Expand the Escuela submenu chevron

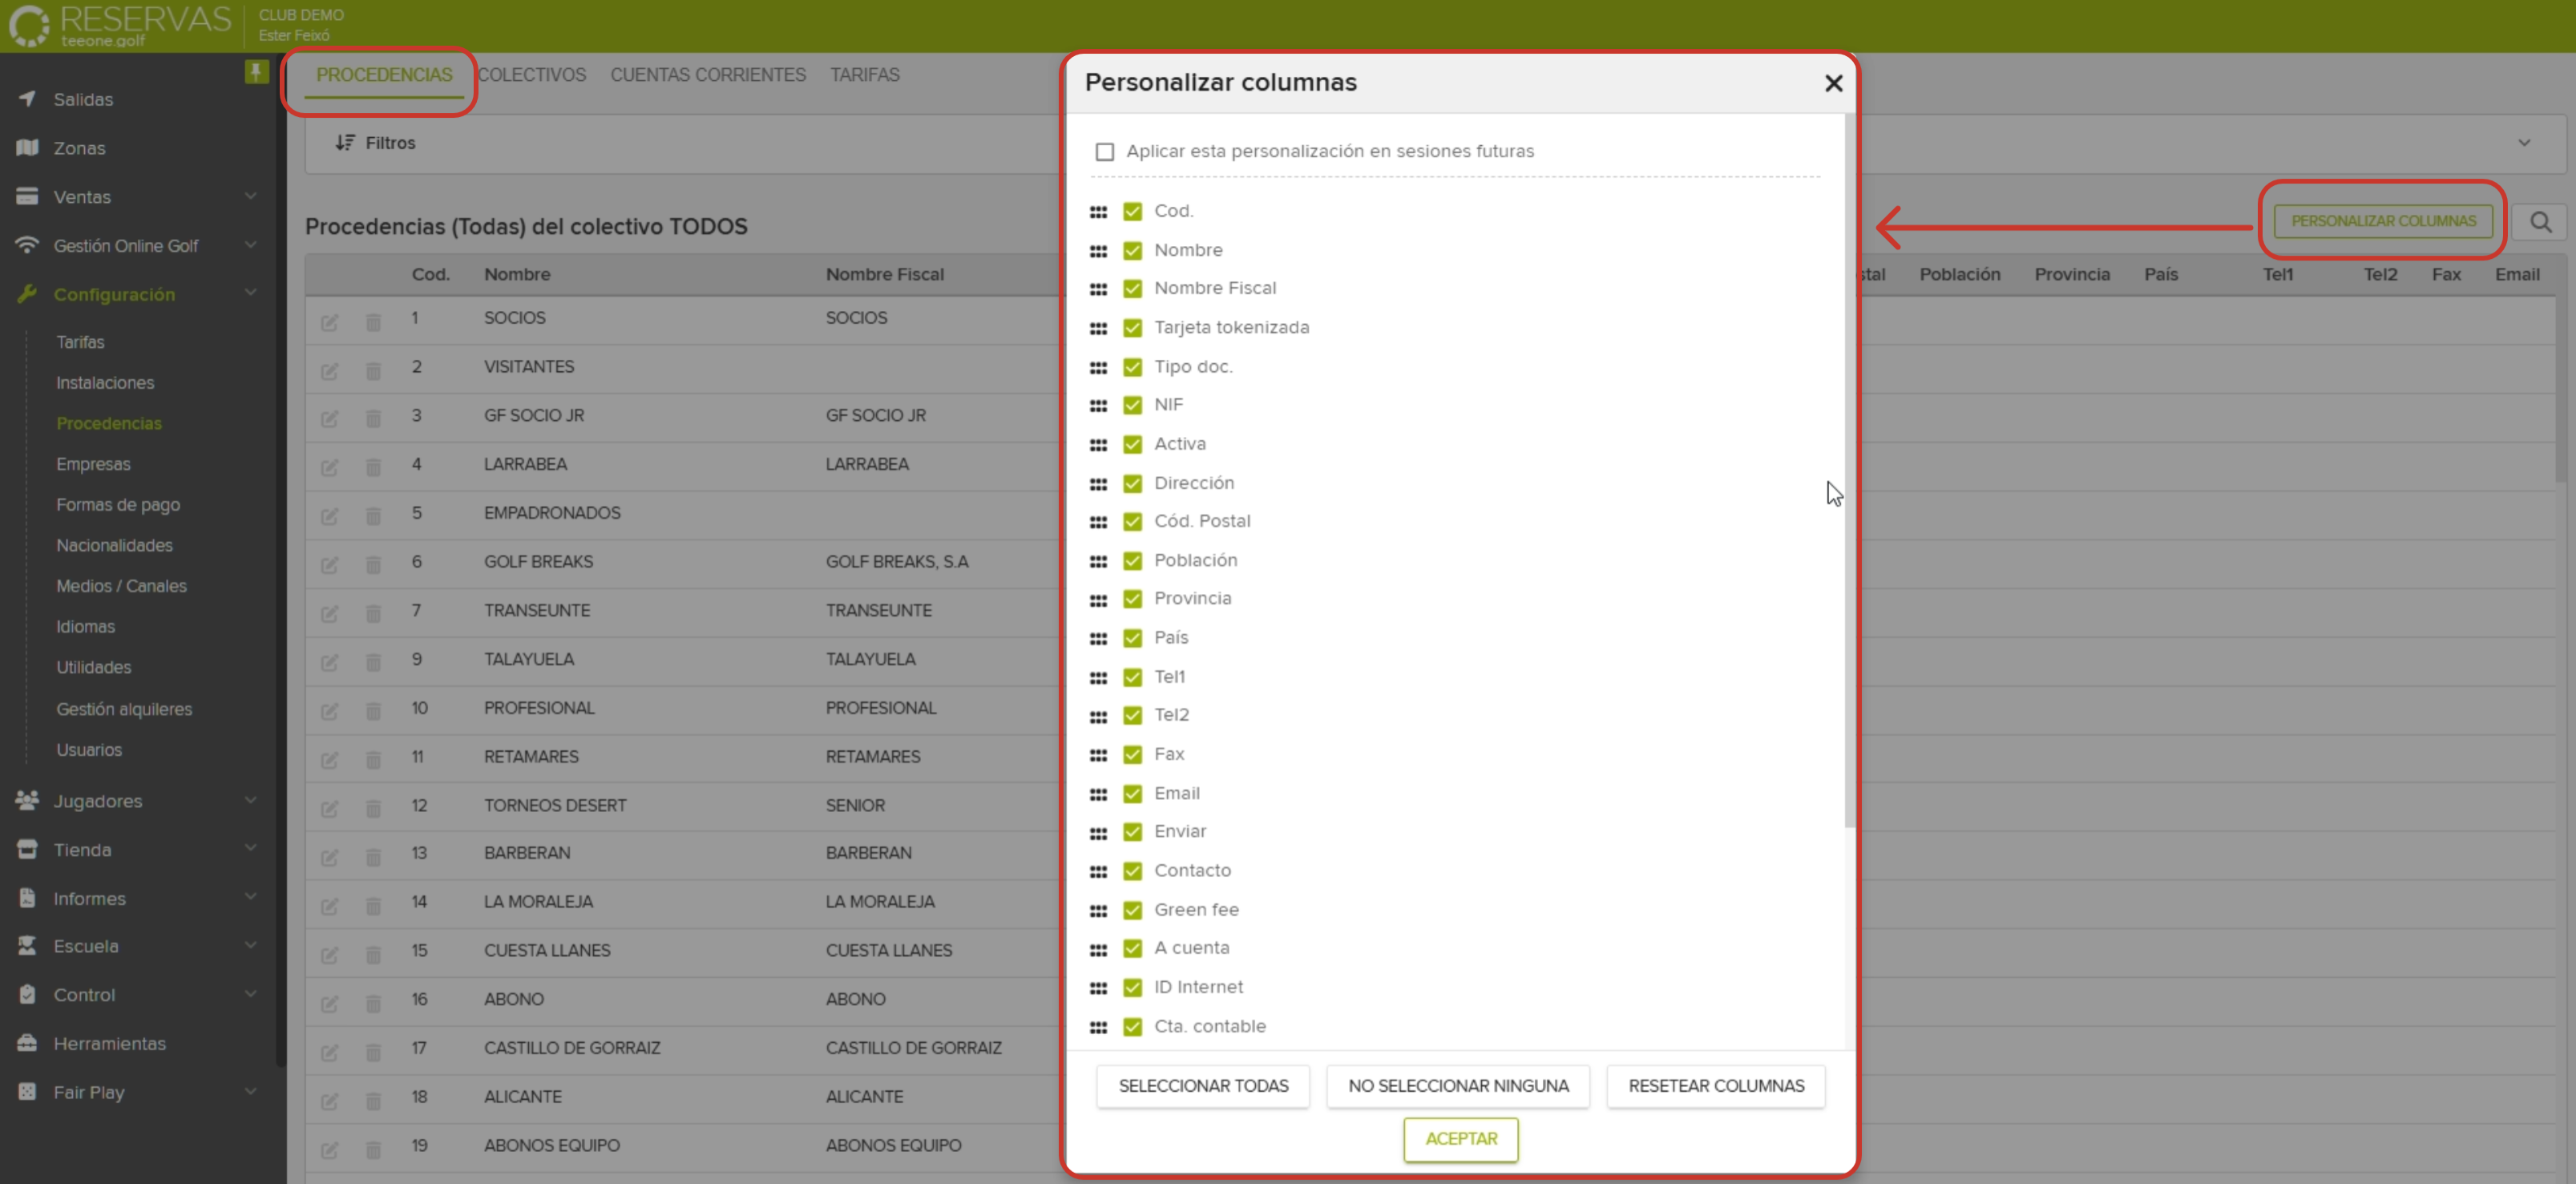click(x=251, y=944)
